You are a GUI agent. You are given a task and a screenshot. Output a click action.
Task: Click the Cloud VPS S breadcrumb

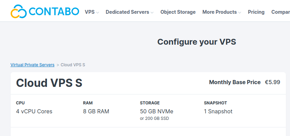tap(73, 65)
